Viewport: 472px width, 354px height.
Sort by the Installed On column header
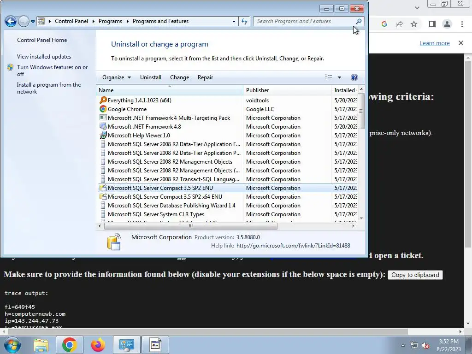[345, 90]
